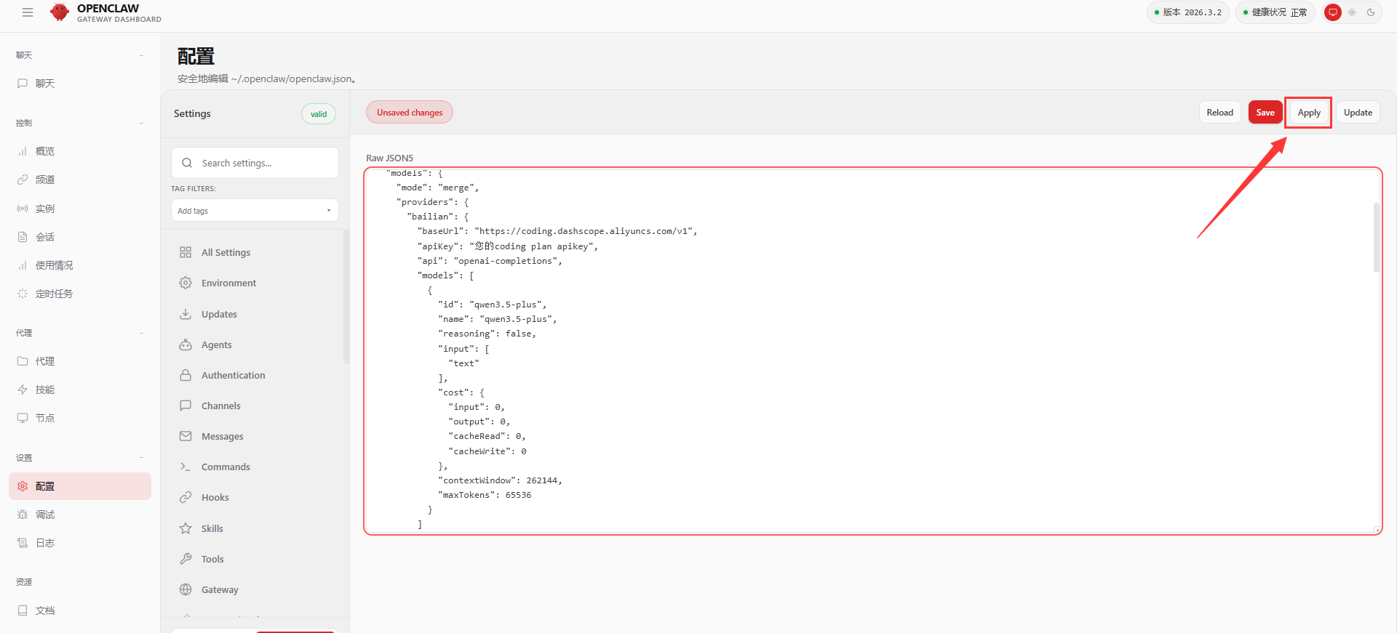1397x633 pixels.
Task: Open the 调试 debug page
Action: click(44, 515)
